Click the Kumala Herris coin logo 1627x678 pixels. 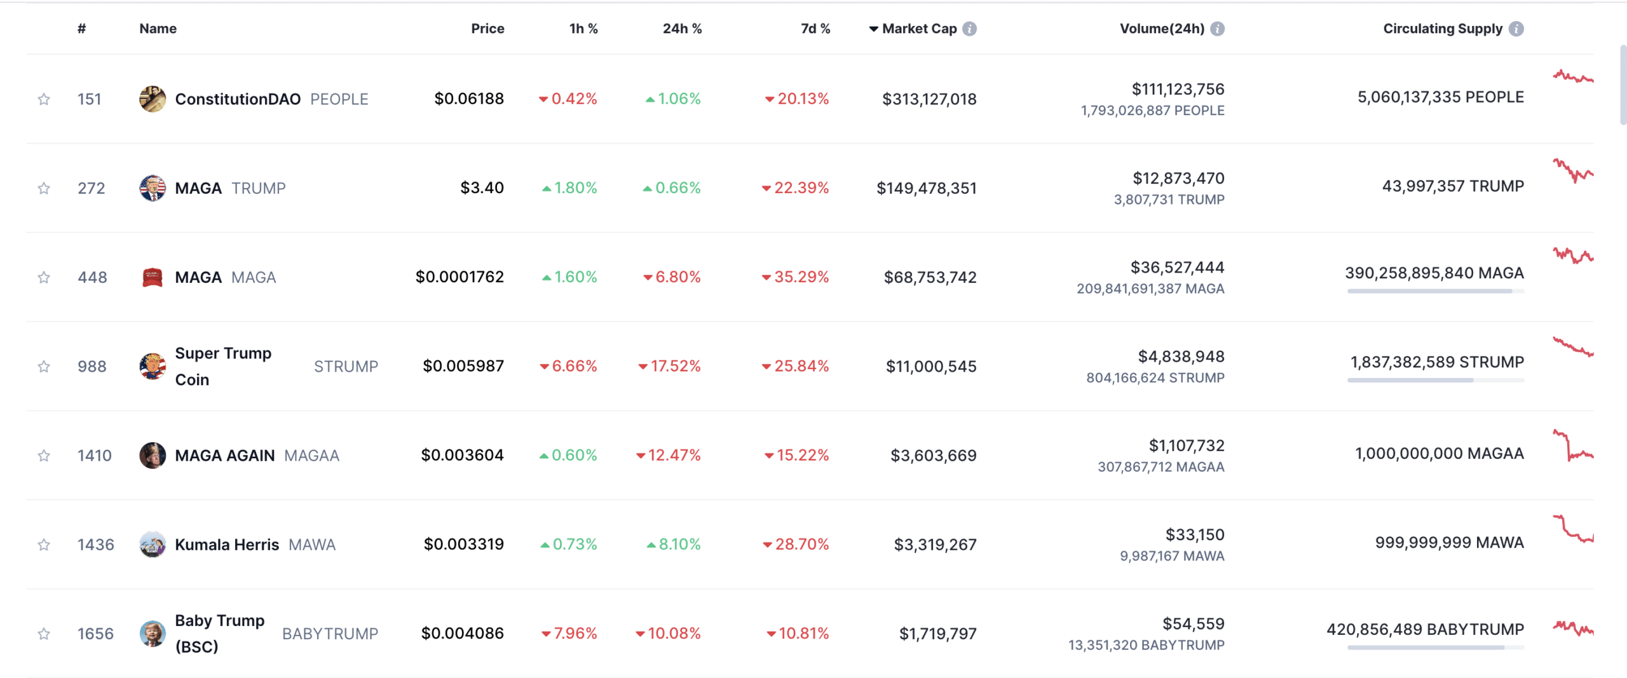(x=152, y=545)
